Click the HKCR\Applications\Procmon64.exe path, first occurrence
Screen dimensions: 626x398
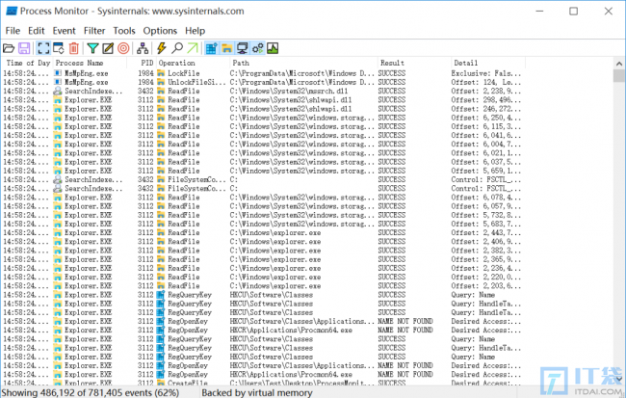pyautogui.click(x=291, y=331)
